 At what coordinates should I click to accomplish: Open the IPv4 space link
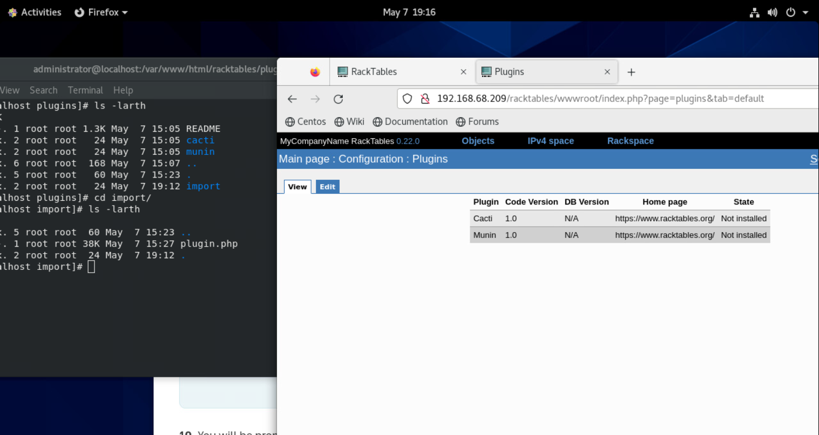(x=550, y=141)
